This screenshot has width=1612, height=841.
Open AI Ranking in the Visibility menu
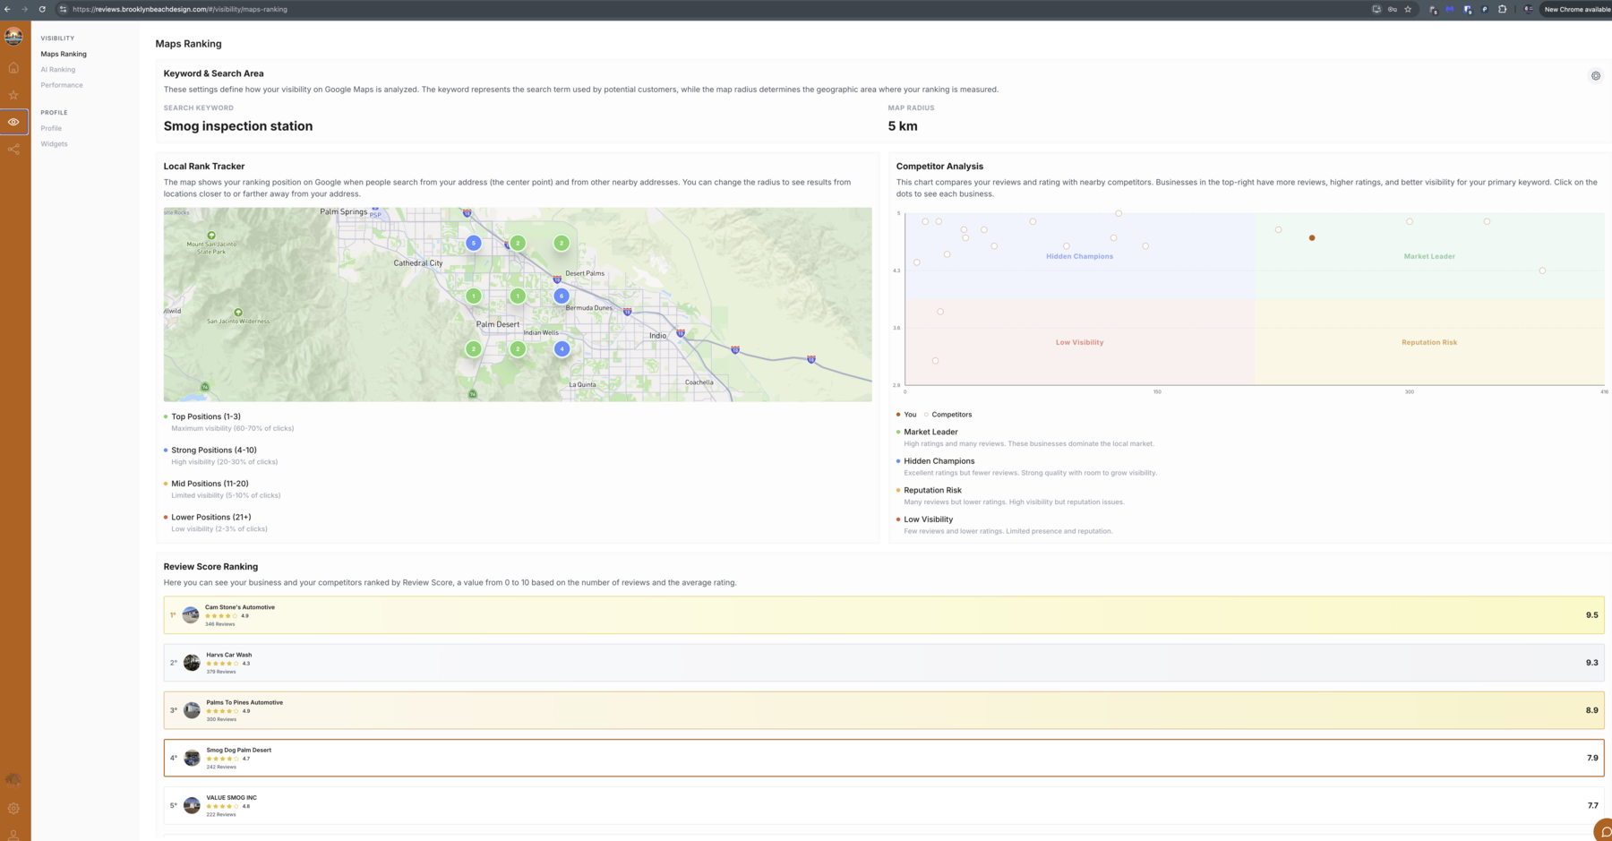[x=57, y=70]
